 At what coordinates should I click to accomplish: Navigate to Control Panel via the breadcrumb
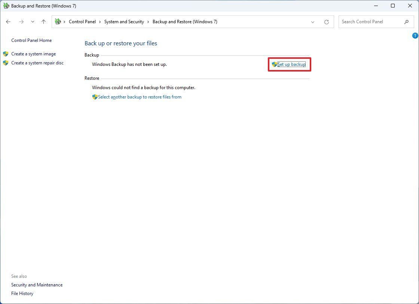[82, 22]
